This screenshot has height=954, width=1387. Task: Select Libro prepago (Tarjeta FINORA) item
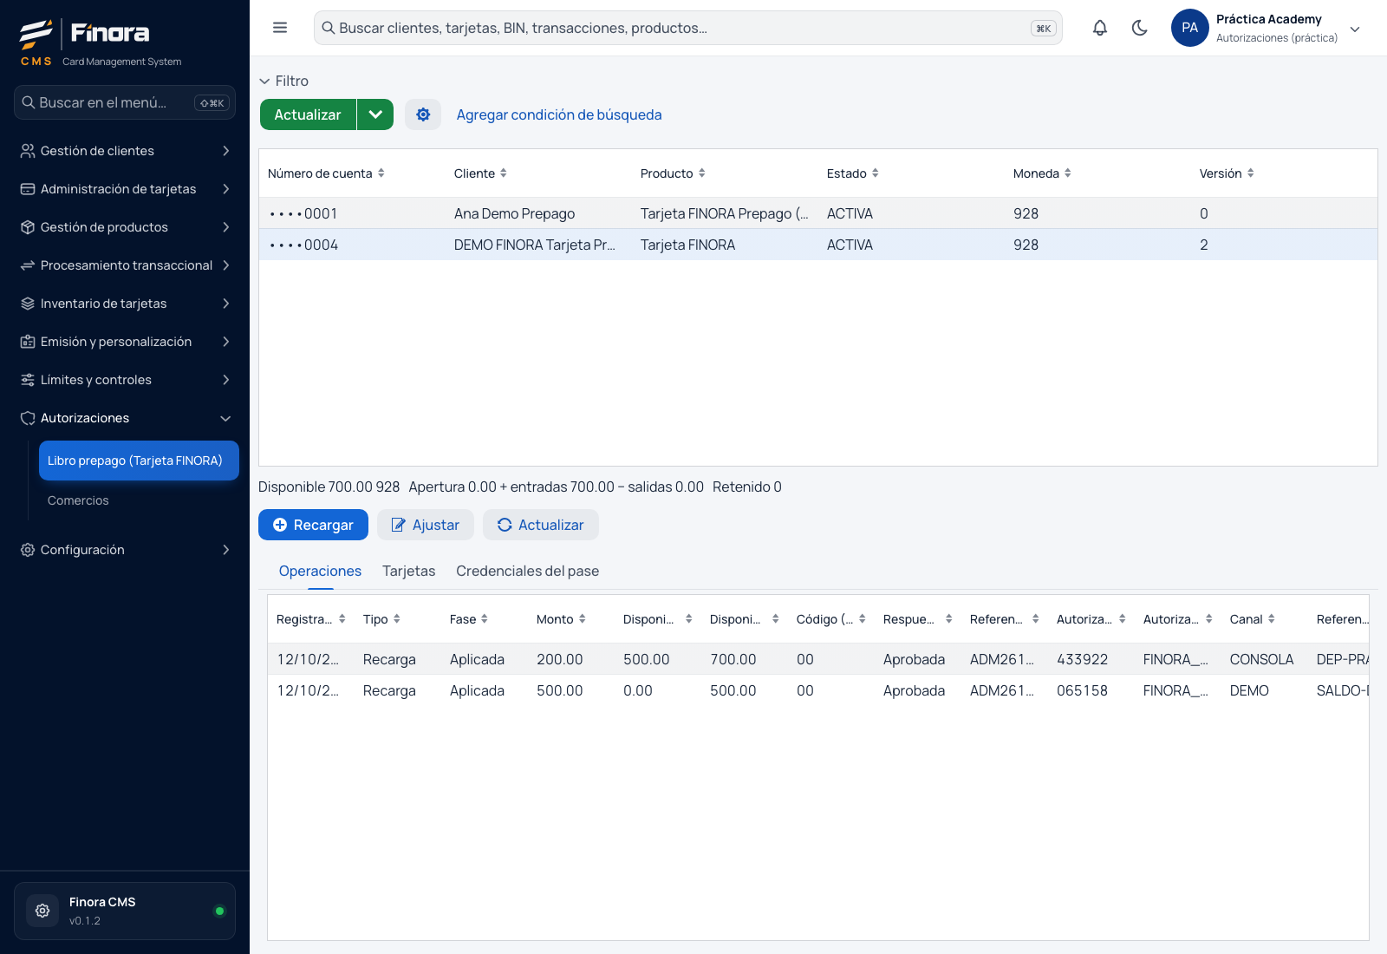[139, 461]
